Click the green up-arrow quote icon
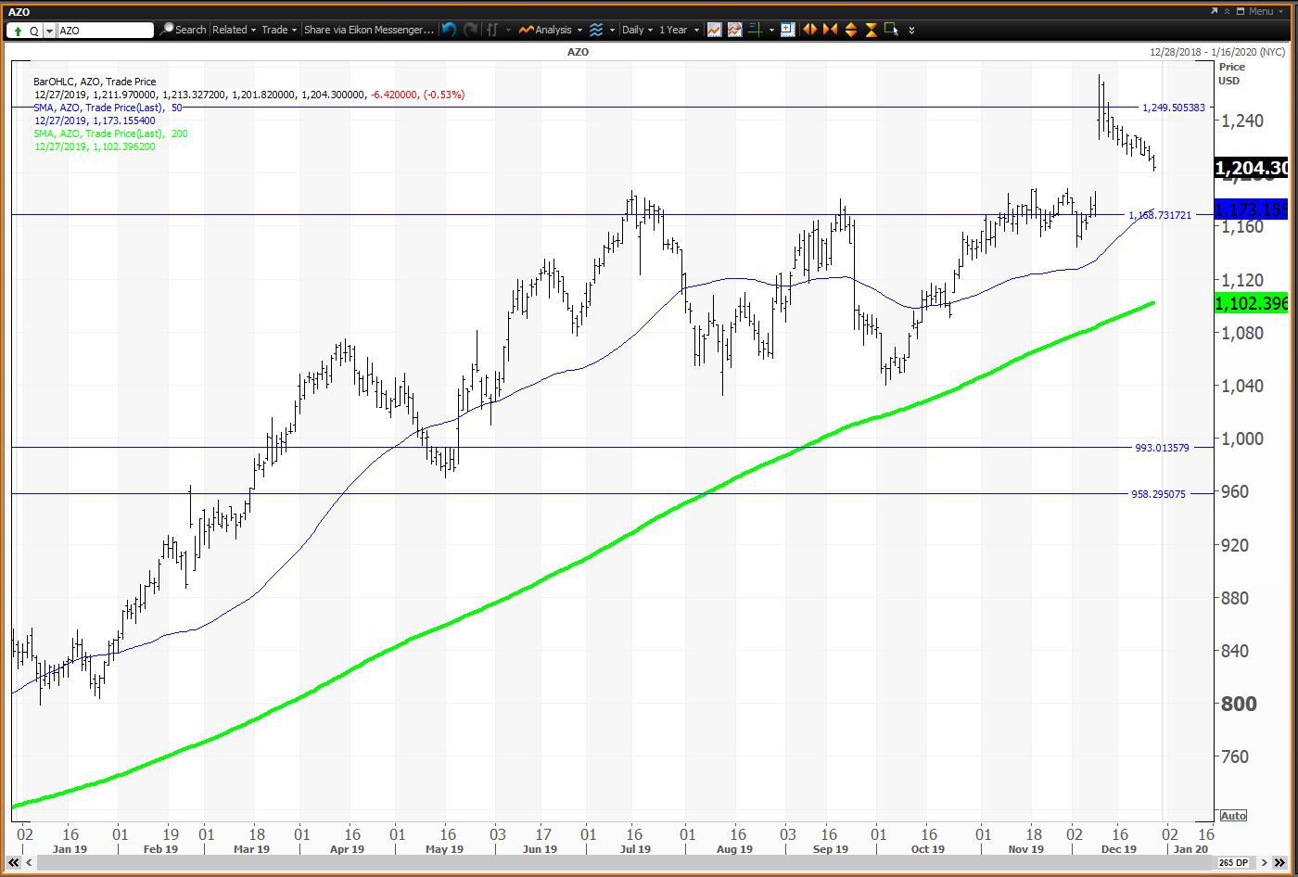The image size is (1298, 877). (19, 31)
